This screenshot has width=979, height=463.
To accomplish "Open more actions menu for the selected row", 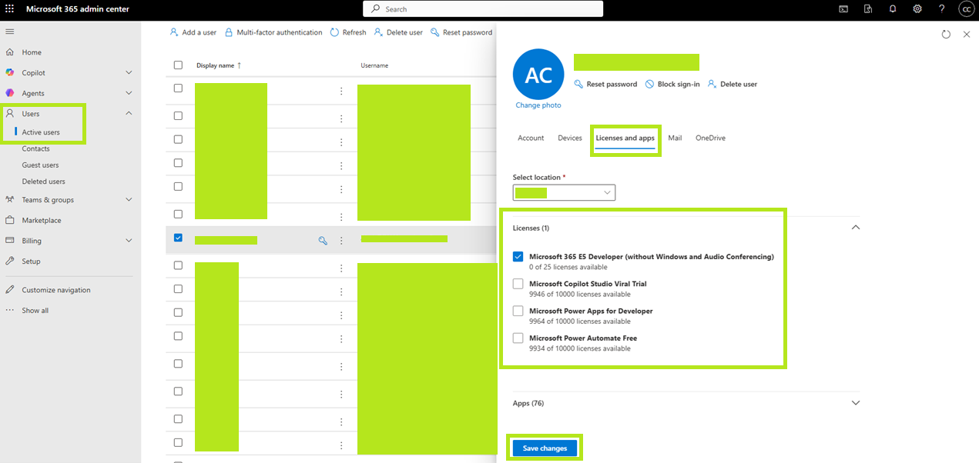I will pyautogui.click(x=341, y=241).
